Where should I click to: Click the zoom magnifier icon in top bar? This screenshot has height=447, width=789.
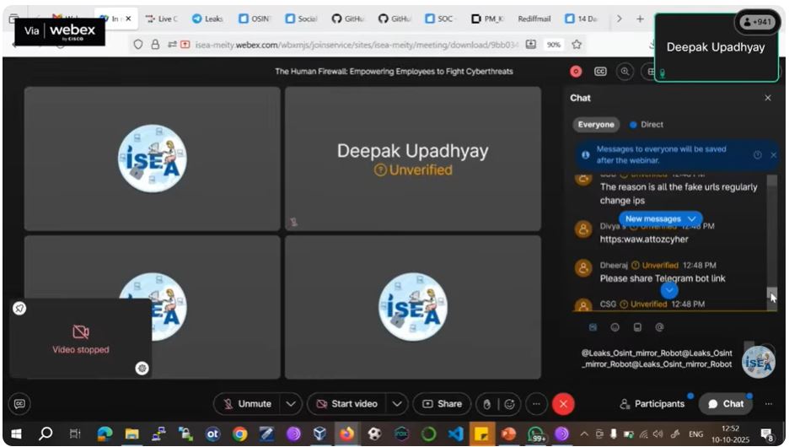pos(625,73)
